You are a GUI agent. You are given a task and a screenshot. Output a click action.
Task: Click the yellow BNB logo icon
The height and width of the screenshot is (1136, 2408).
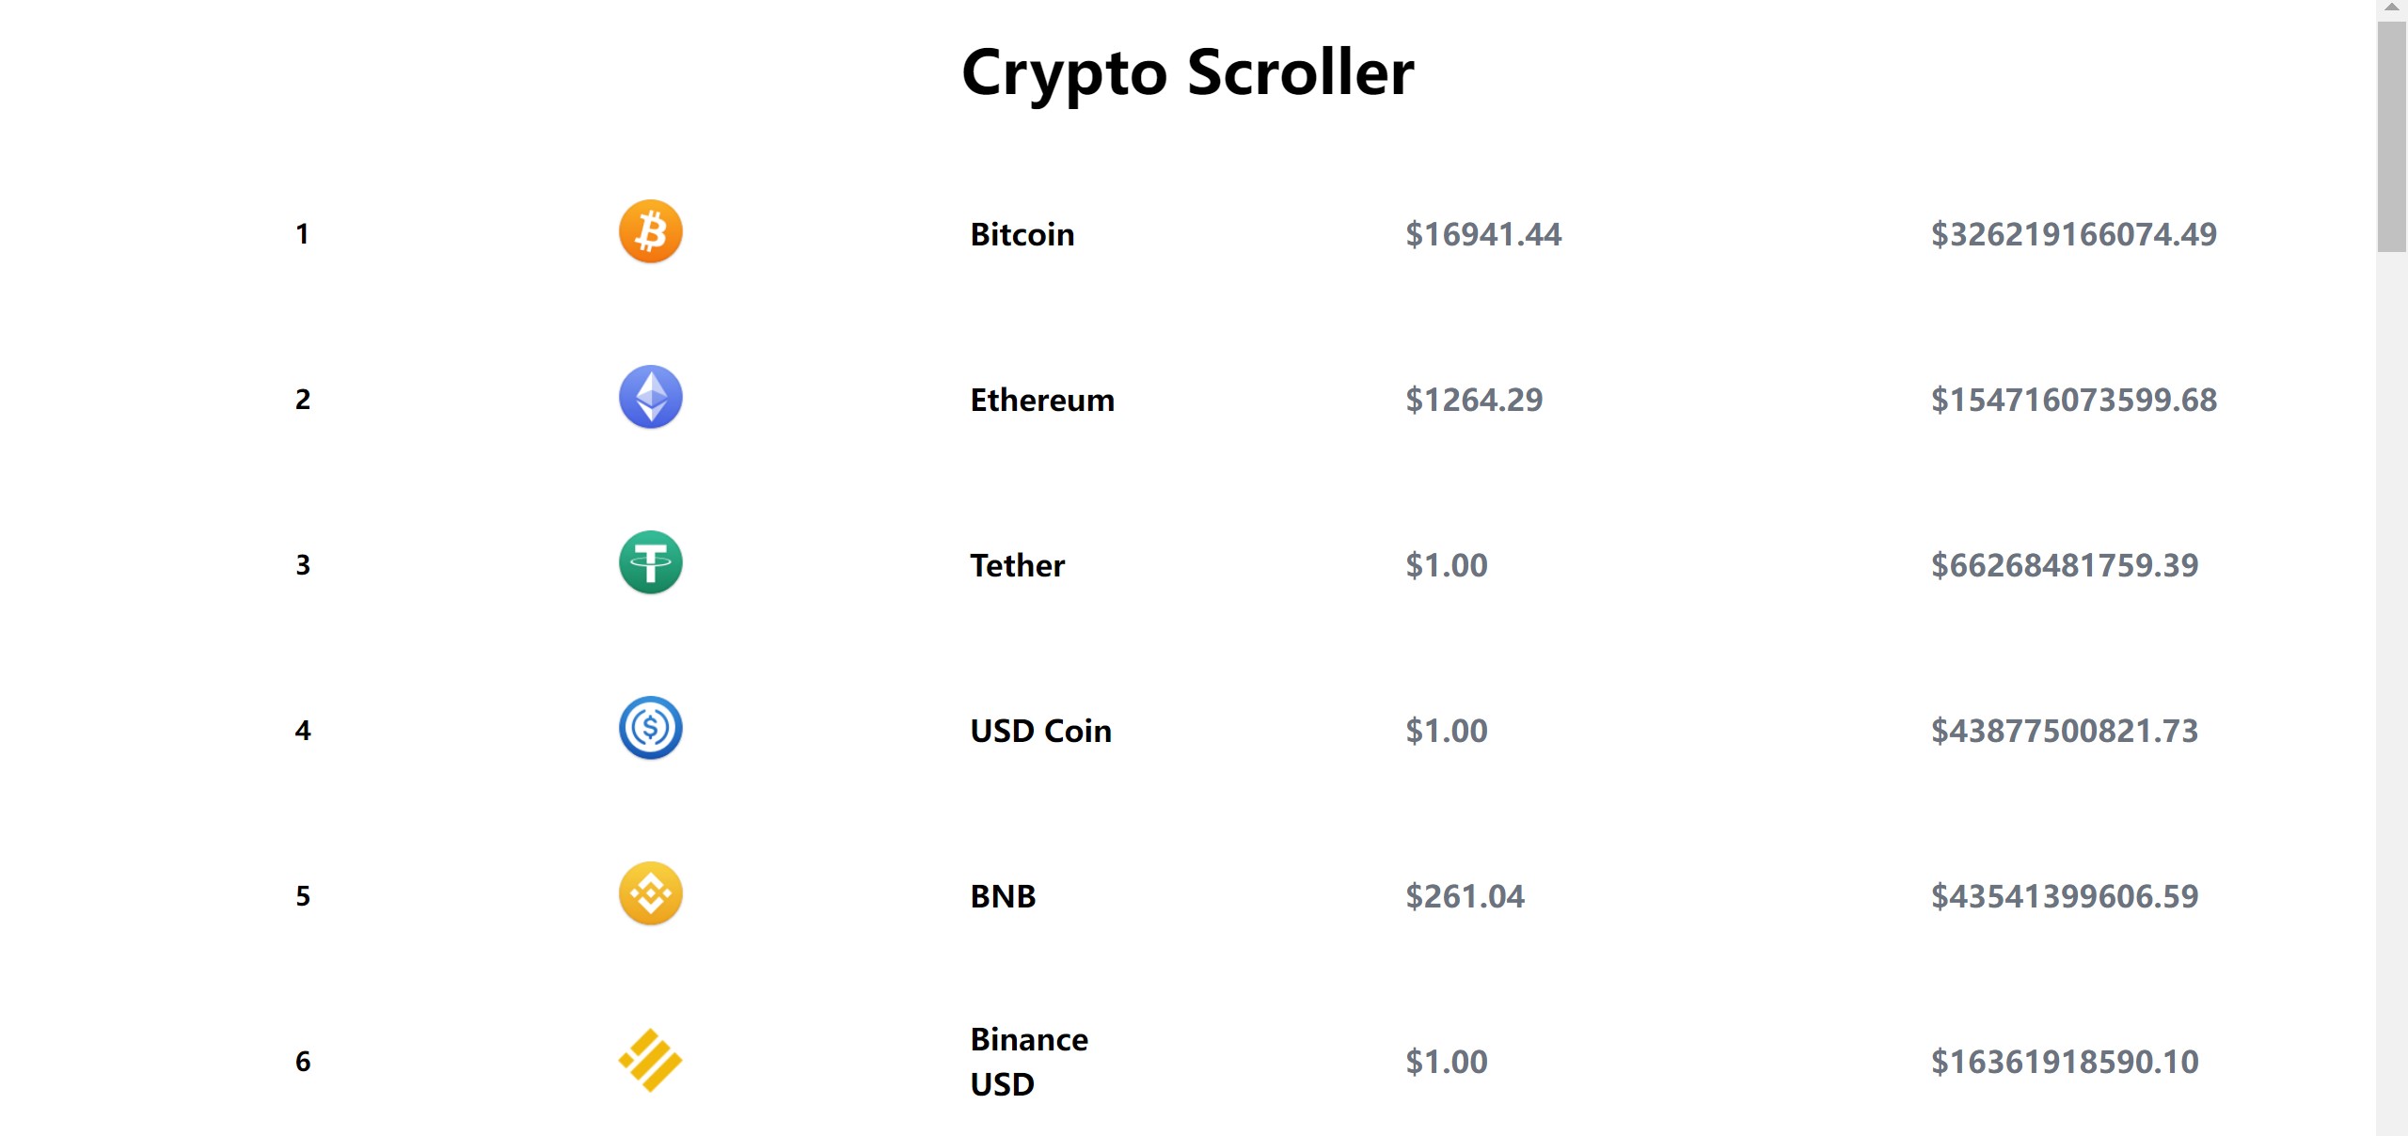650,894
